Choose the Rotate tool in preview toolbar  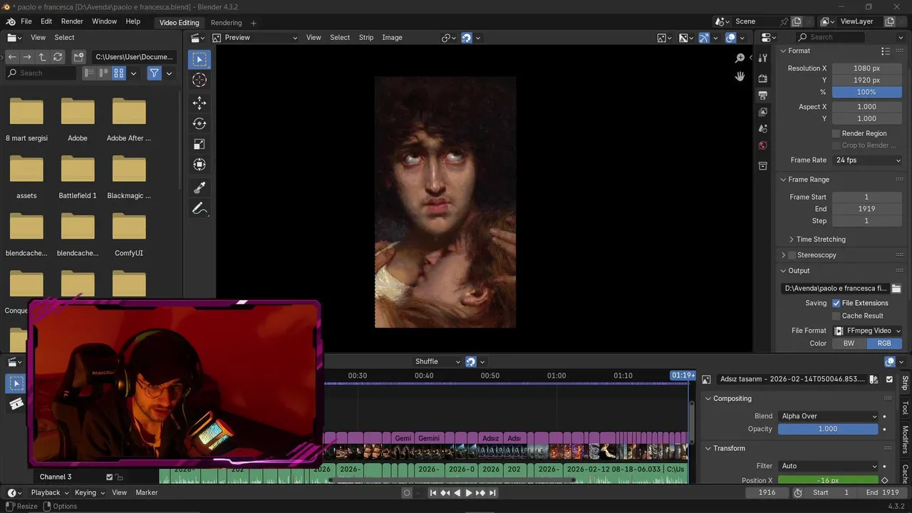(x=199, y=124)
